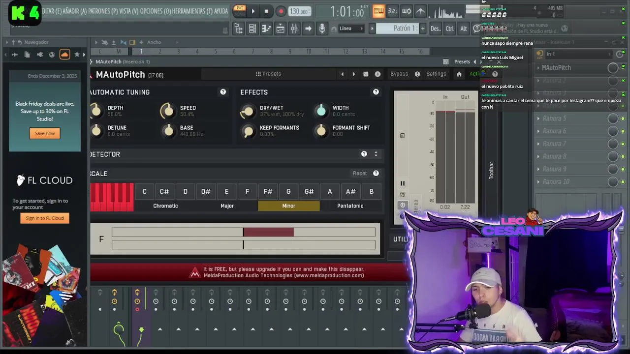Reset the scale with Reset button

[360, 173]
